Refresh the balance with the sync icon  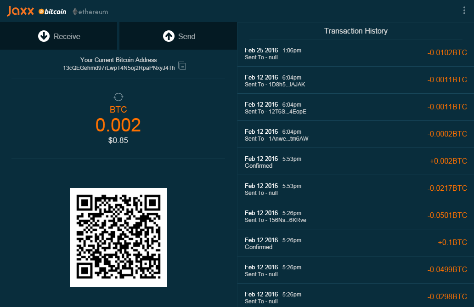click(118, 97)
